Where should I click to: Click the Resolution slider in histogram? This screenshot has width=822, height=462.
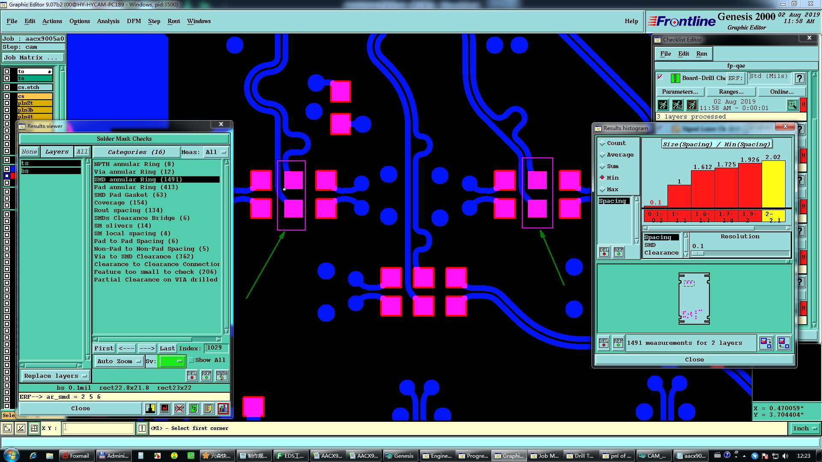(x=740, y=254)
